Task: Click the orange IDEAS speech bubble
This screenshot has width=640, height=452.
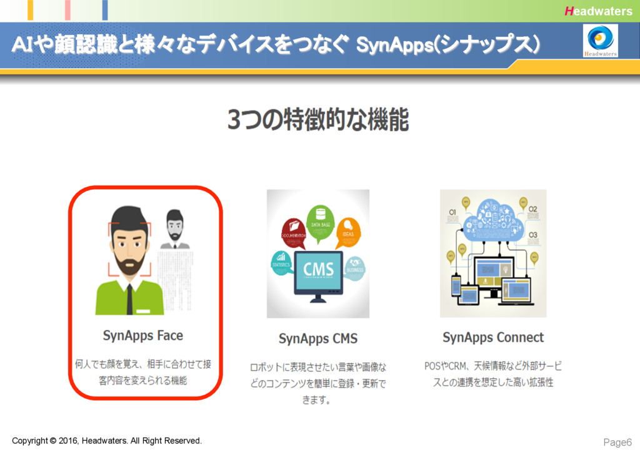Action: (347, 232)
